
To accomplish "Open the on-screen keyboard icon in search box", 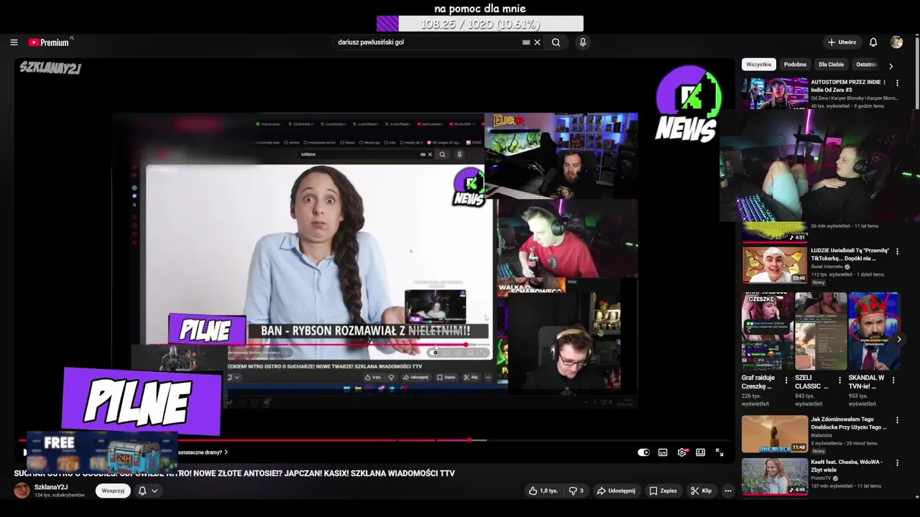I will point(526,42).
